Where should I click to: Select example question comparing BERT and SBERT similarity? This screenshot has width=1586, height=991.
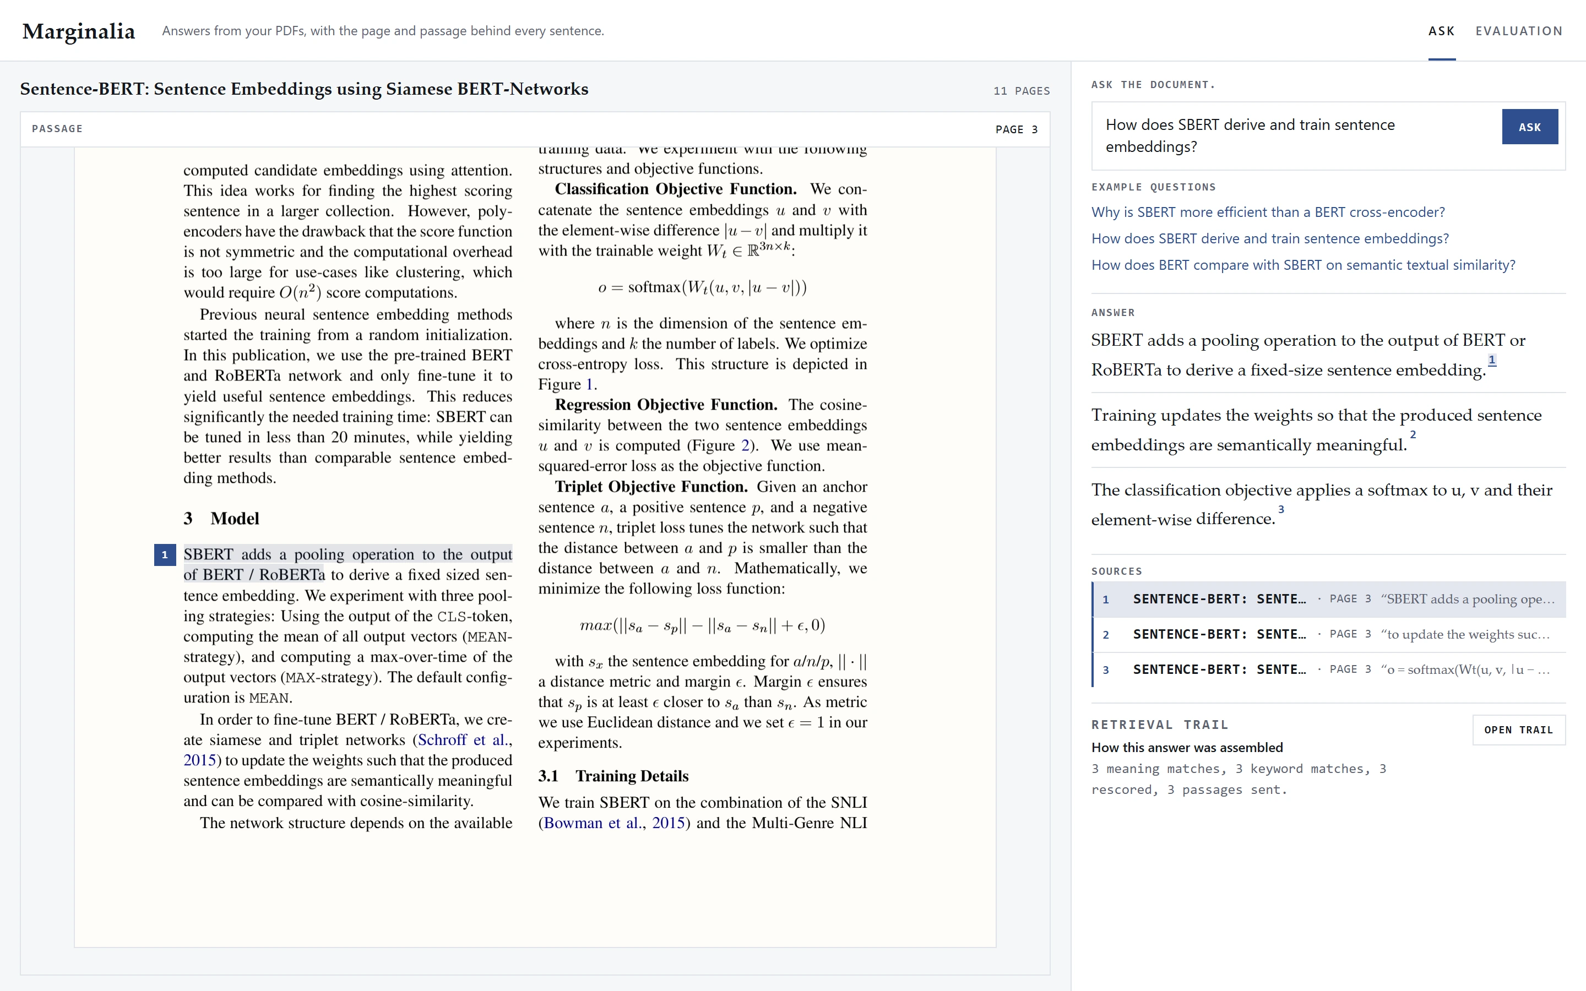(x=1303, y=265)
